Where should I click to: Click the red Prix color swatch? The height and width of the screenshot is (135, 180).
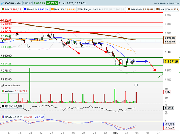point(3,9)
